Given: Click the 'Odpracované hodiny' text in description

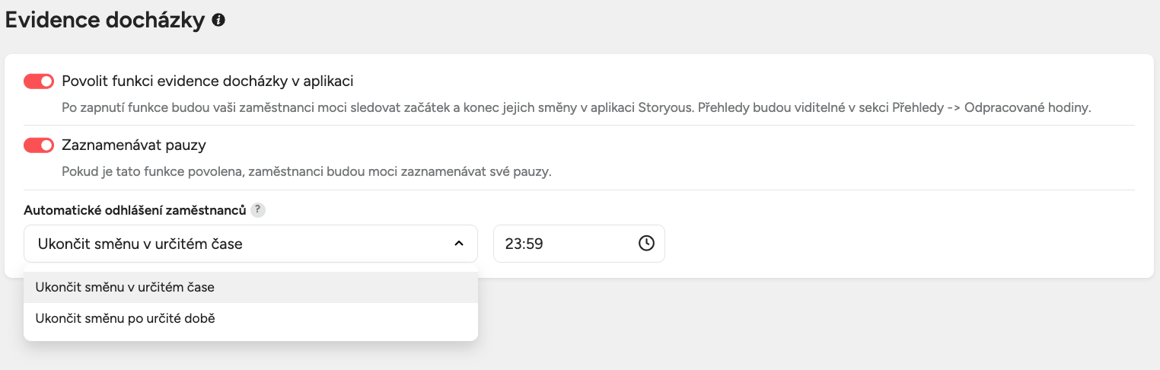Looking at the screenshot, I should 1027,107.
